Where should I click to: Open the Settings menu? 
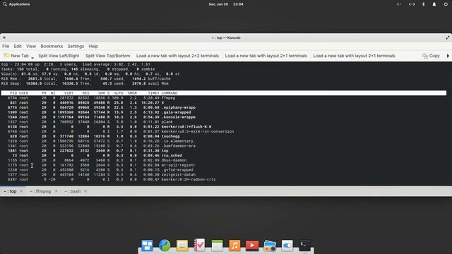(x=76, y=47)
